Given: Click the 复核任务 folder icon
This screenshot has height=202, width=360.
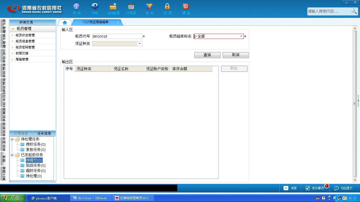Looking at the screenshot, I should point(22,150).
